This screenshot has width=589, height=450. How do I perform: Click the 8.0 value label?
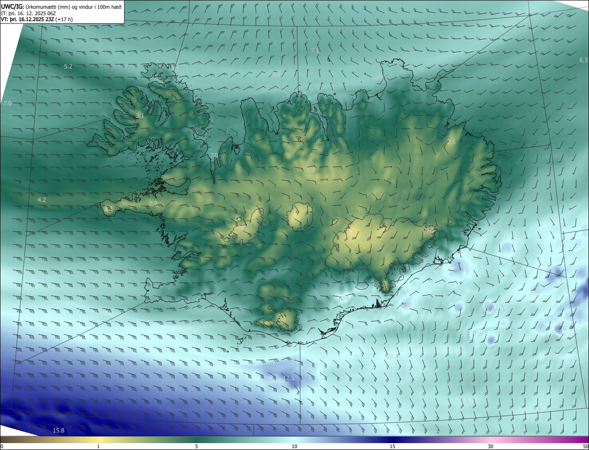(x=474, y=383)
